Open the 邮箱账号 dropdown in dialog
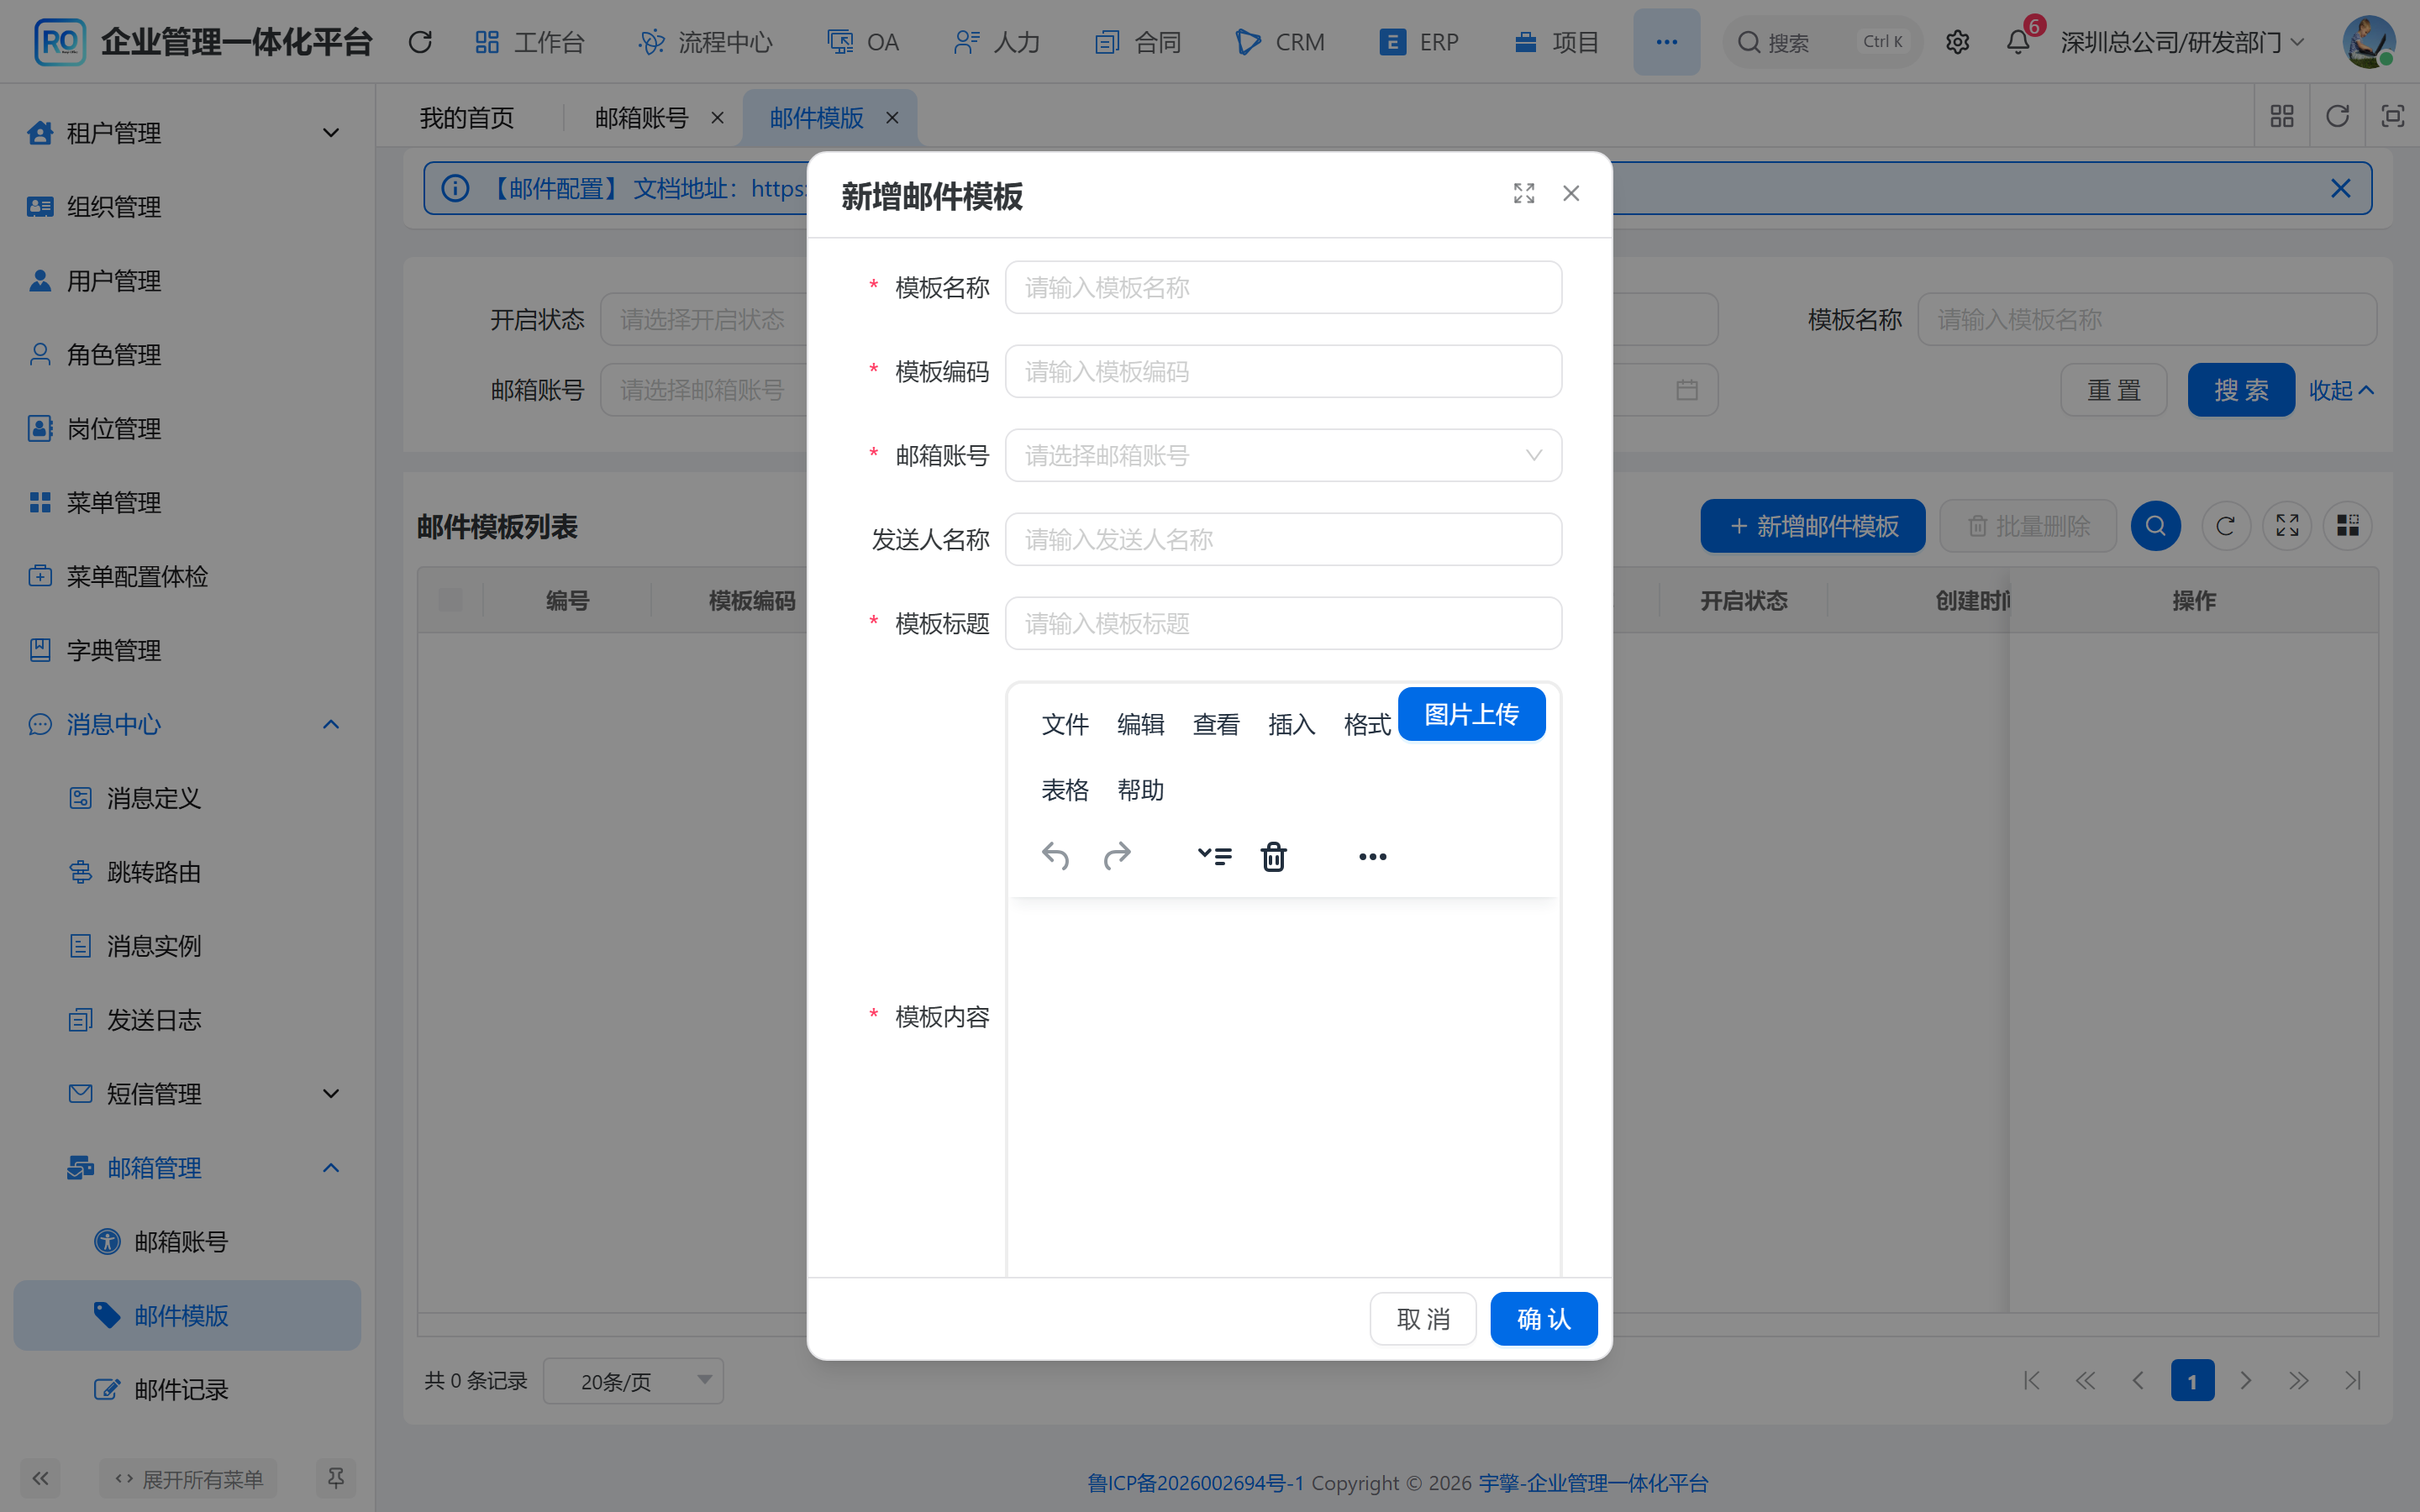 click(x=1283, y=456)
